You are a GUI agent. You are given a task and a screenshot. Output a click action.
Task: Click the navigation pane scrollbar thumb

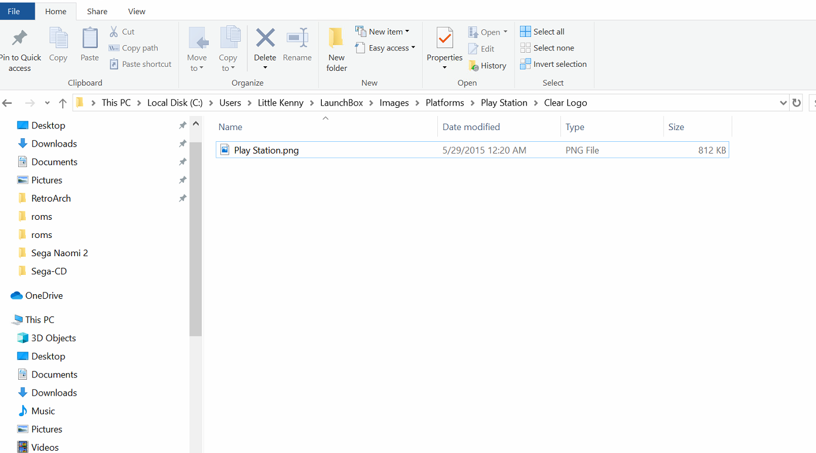pos(196,239)
